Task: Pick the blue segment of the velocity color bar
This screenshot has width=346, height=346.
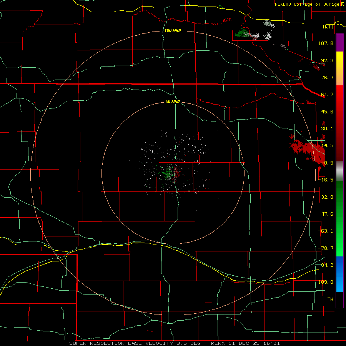Action: pyautogui.click(x=339, y=274)
